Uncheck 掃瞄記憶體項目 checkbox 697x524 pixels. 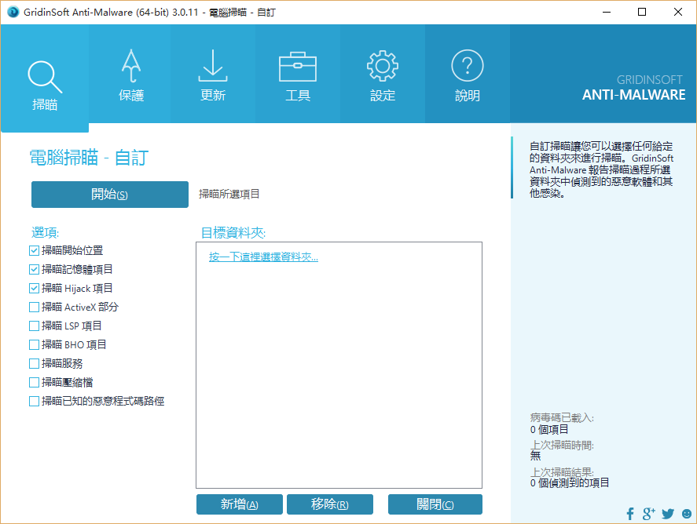click(34, 269)
